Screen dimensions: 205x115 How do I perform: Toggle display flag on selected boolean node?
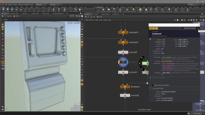point(127,62)
